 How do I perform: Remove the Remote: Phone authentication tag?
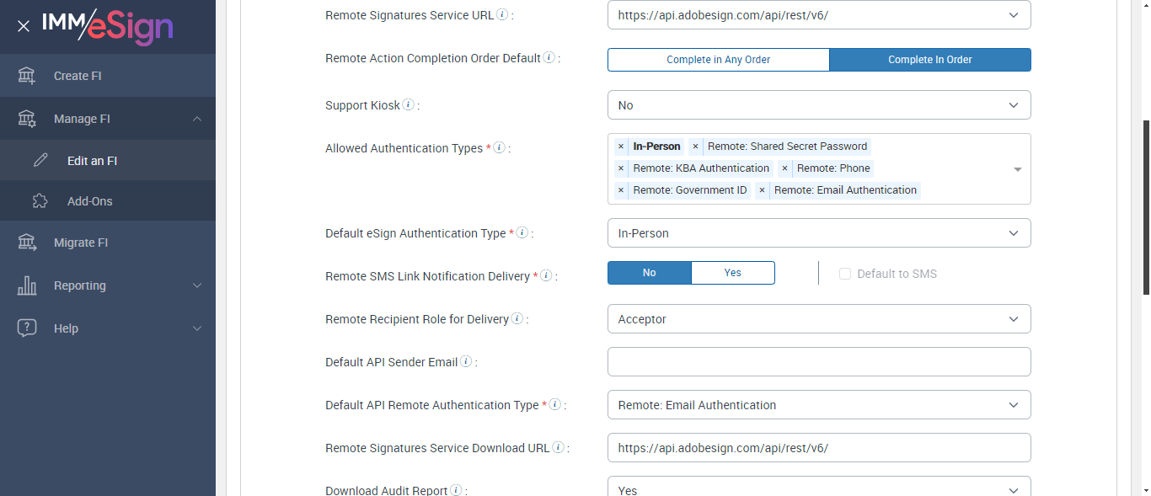click(784, 168)
